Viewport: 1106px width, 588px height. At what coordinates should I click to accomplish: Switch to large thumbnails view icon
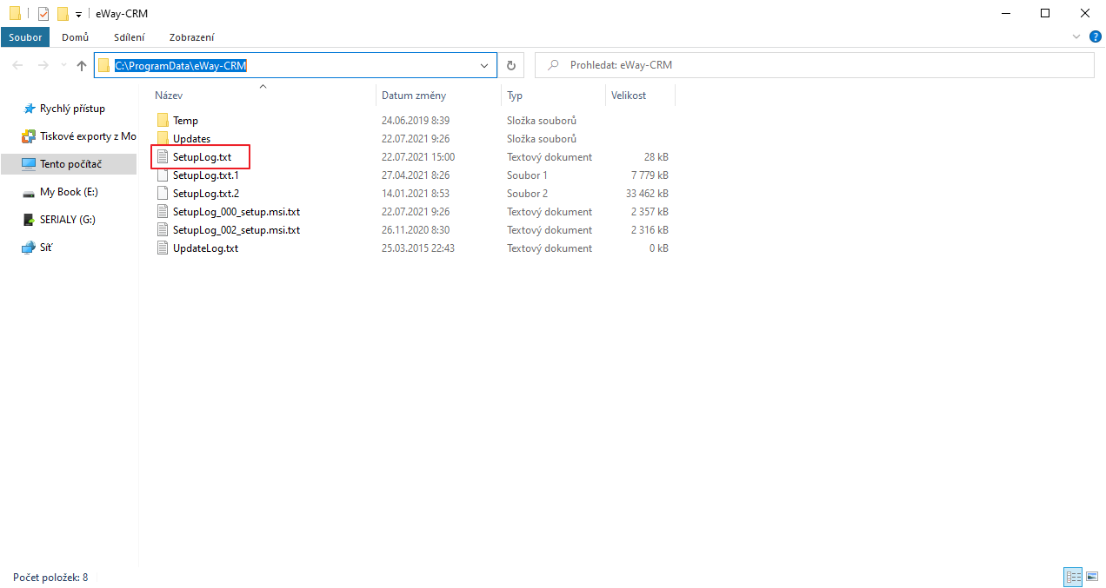click(x=1091, y=577)
